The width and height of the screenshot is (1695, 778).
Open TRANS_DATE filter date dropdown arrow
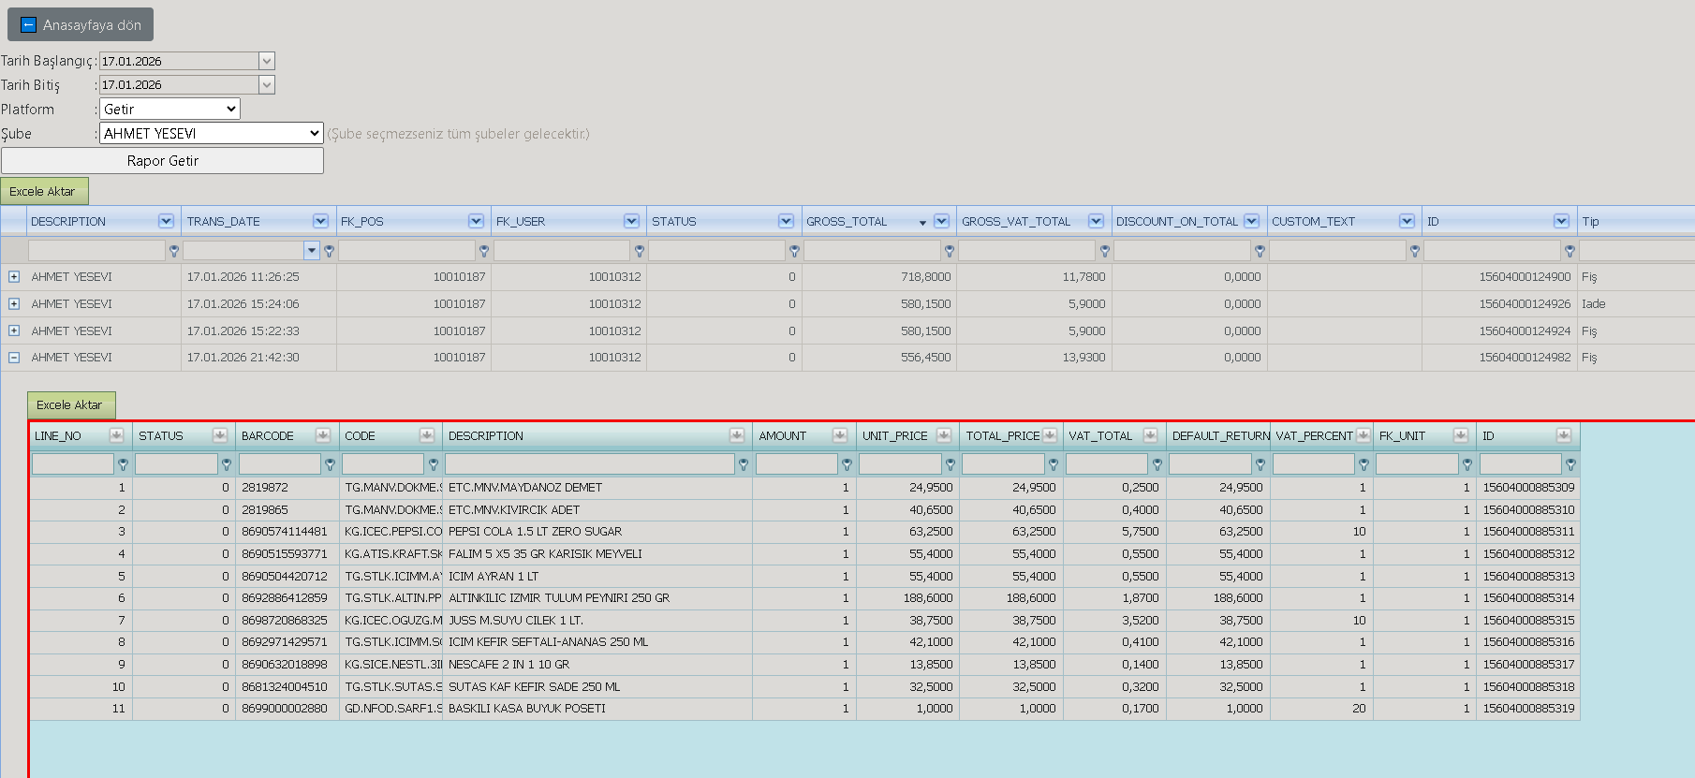point(311,251)
